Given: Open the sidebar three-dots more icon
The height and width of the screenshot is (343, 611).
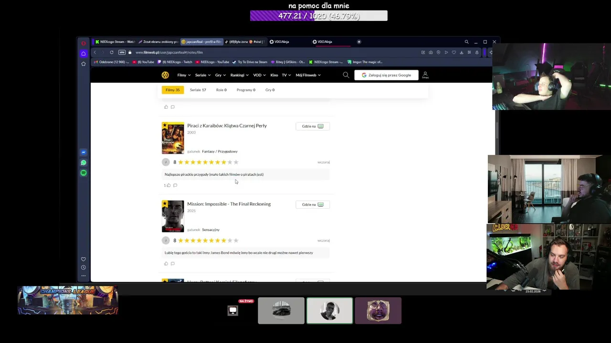Looking at the screenshot, I should (84, 275).
